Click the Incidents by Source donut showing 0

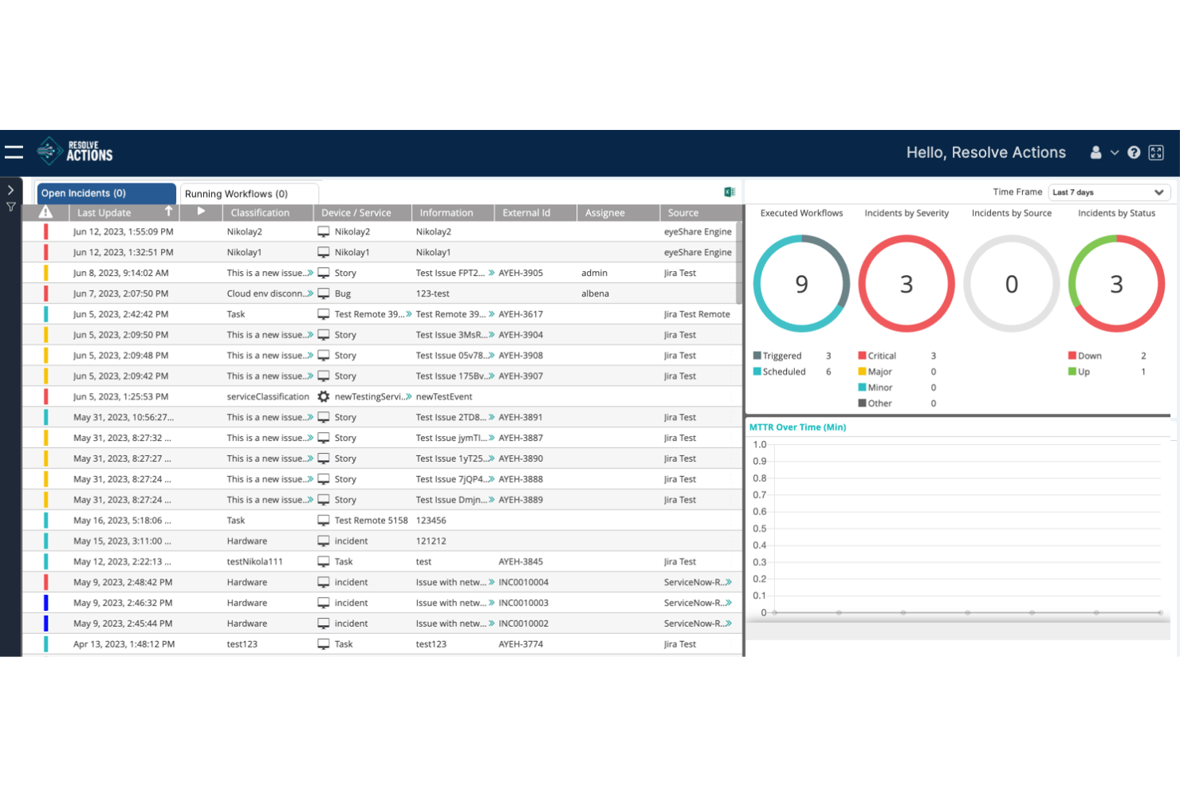coord(1012,284)
